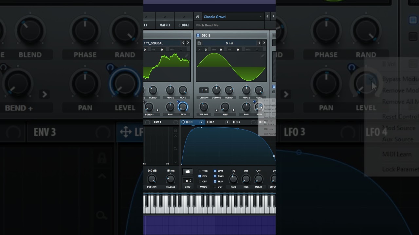
Task: Click the envelope magnifier zoom icon
Action: (x=175, y=149)
